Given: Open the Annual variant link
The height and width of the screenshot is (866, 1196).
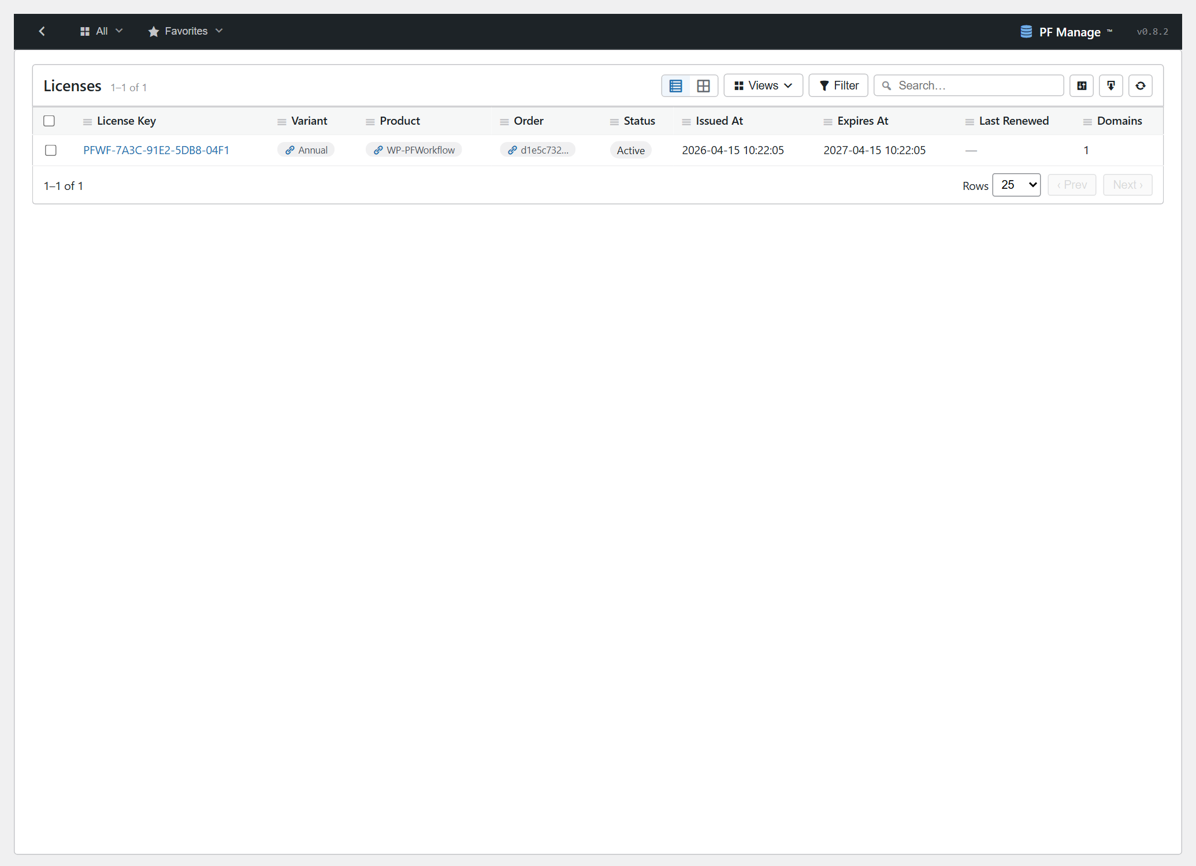Looking at the screenshot, I should pyautogui.click(x=306, y=150).
